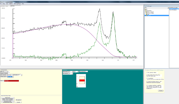Screen dimensions: 179x104
Task: Click the spectrum name field above the plot
Action: click(x=15, y=6)
